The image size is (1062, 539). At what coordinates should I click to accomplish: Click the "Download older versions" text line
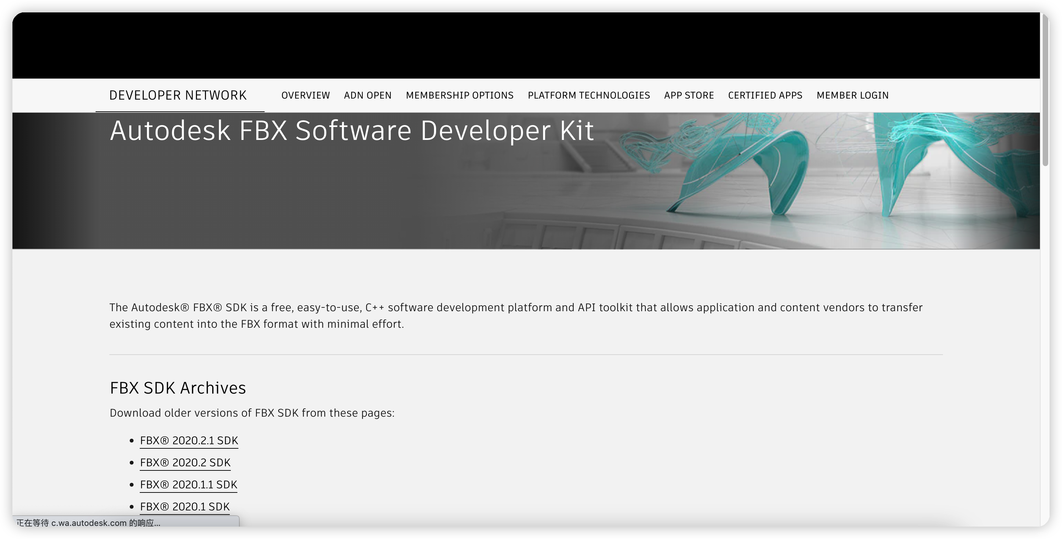(252, 413)
